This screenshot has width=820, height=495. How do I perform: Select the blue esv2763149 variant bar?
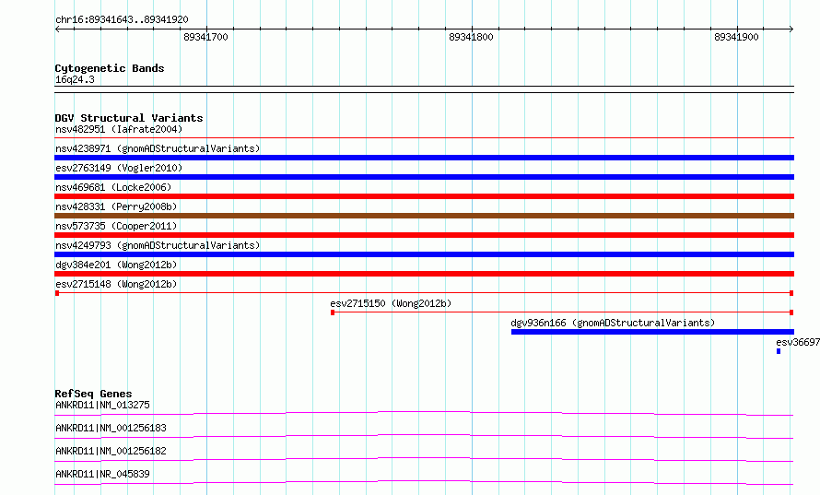424,177
